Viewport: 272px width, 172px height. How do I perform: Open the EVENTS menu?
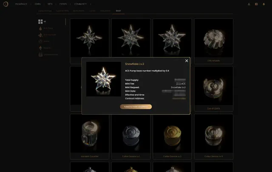coord(63,4)
